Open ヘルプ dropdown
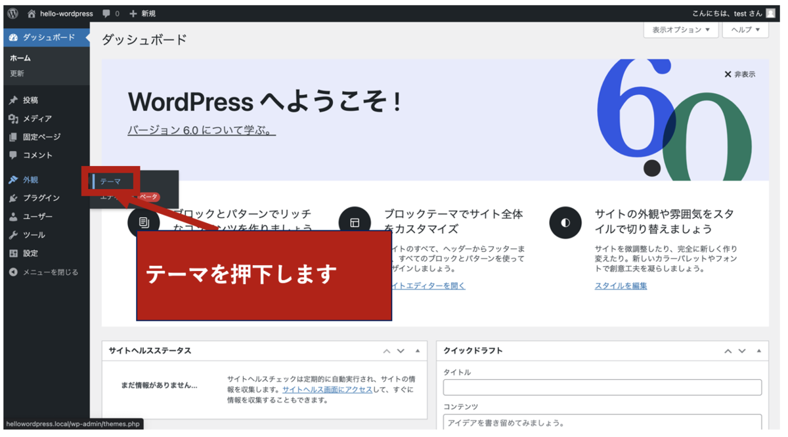This screenshot has height=437, width=788. coord(745,30)
